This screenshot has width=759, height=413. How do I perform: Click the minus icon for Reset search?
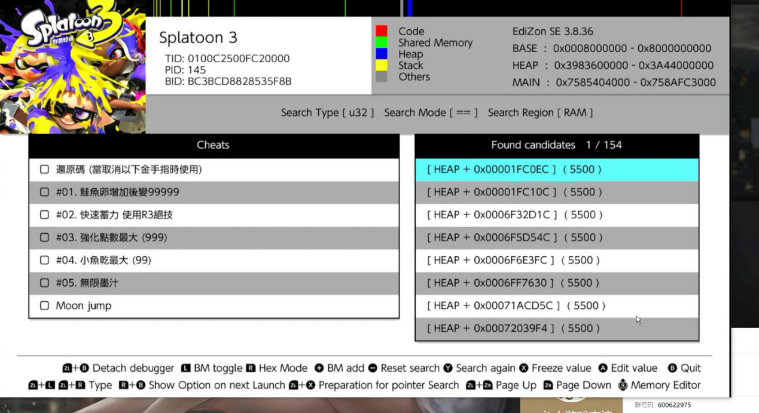point(373,368)
